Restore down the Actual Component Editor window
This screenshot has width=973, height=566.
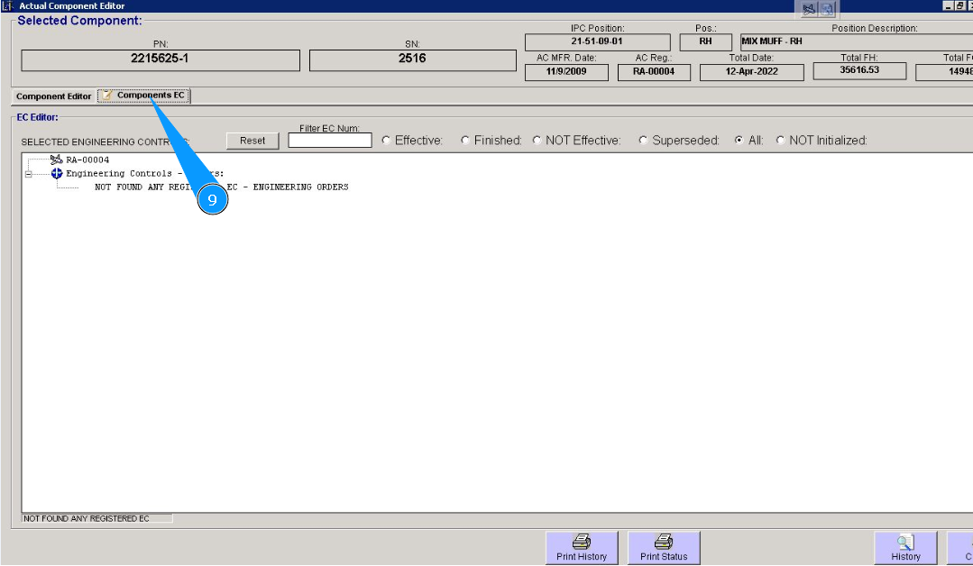coord(959,5)
